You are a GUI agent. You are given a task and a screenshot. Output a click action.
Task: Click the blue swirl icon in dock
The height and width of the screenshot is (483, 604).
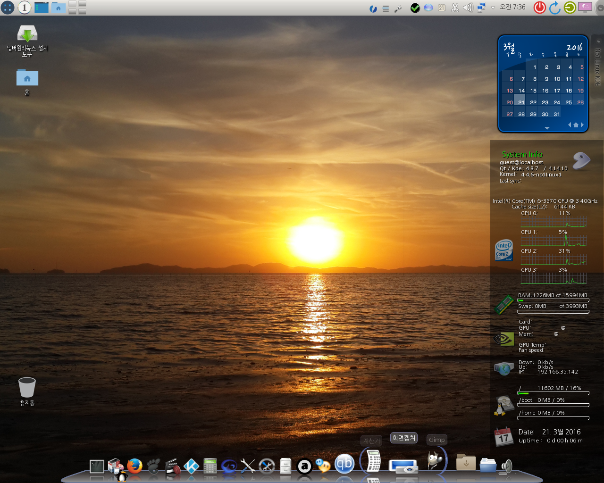[229, 466]
